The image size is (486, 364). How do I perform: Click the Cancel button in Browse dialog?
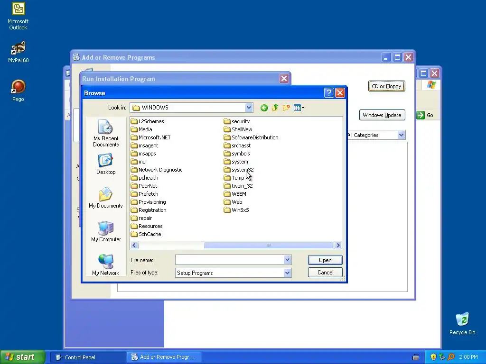325,273
